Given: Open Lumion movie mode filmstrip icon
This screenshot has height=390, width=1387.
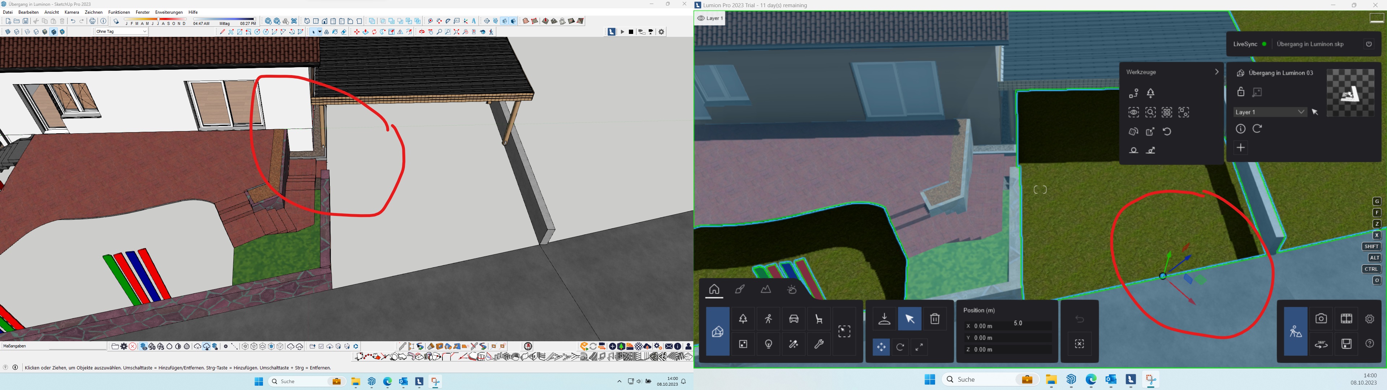Looking at the screenshot, I should (1346, 319).
